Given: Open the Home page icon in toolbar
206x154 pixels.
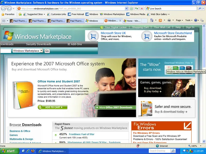Looking at the screenshot, I should [x=152, y=20].
